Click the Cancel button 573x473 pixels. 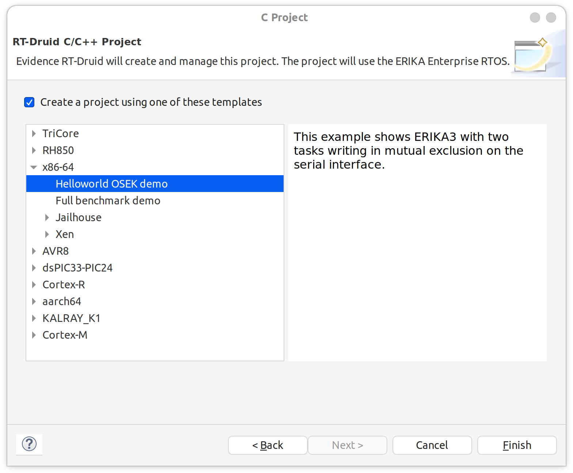(x=432, y=445)
